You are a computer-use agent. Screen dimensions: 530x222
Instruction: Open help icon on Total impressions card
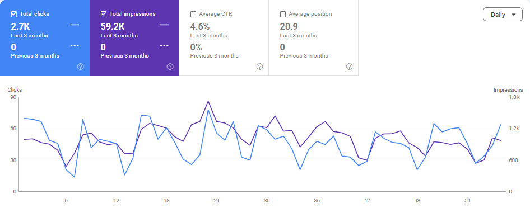pyautogui.click(x=170, y=67)
